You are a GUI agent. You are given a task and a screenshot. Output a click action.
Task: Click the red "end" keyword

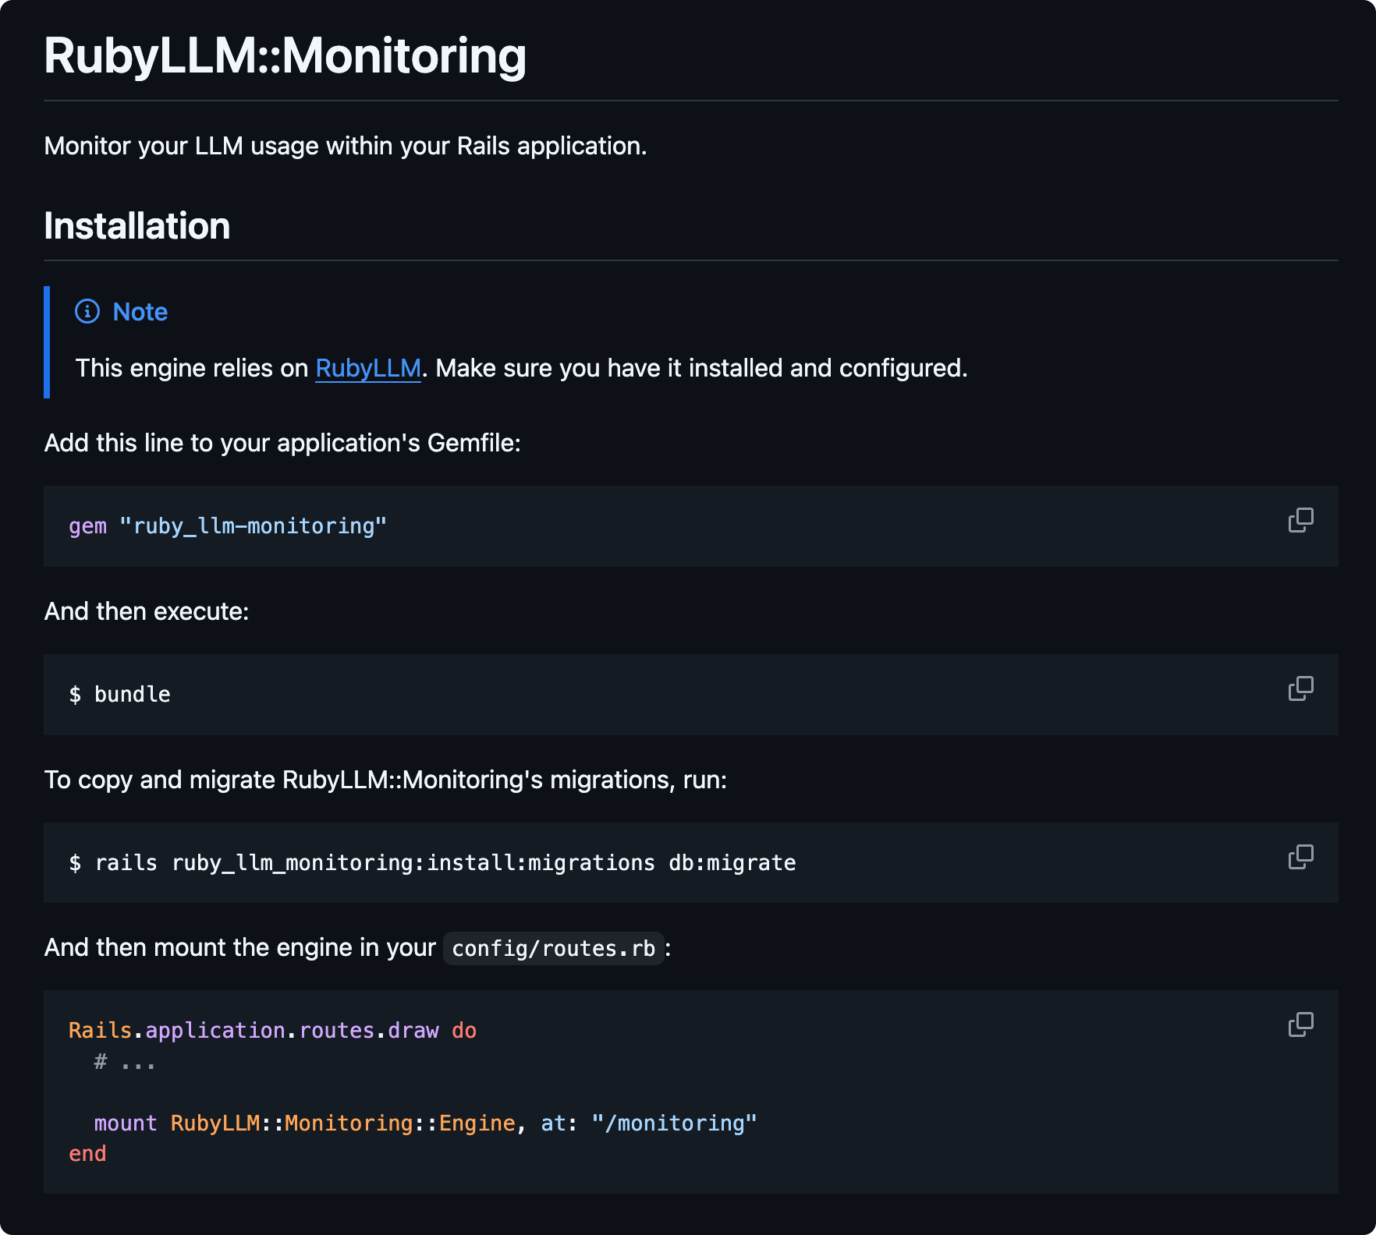click(87, 1154)
